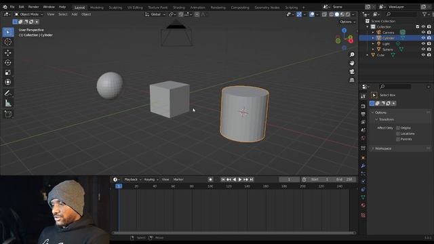Click the End frame field
The height and width of the screenshot is (244, 434).
click(x=344, y=180)
